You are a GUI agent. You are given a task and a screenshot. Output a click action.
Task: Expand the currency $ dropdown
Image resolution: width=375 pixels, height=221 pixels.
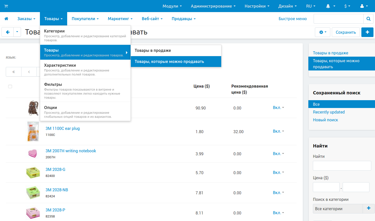coord(347,6)
